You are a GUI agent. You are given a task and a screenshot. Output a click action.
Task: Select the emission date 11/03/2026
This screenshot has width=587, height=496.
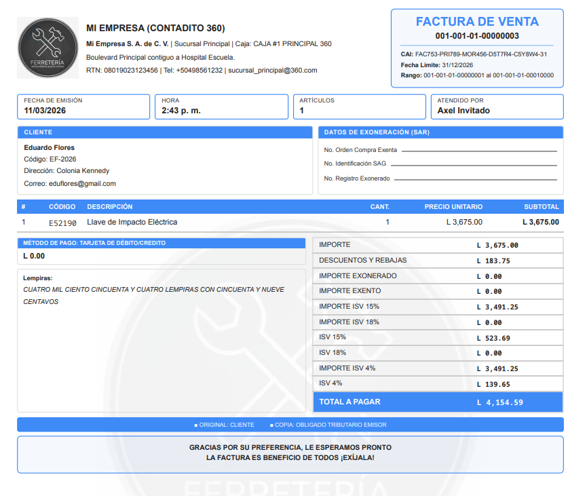click(x=45, y=111)
